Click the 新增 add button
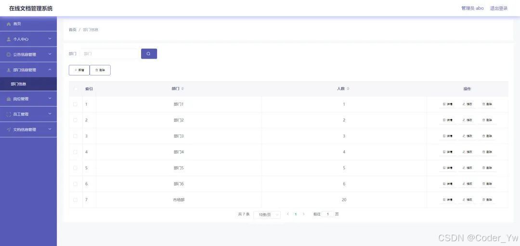This screenshot has width=520, height=246. pos(79,70)
